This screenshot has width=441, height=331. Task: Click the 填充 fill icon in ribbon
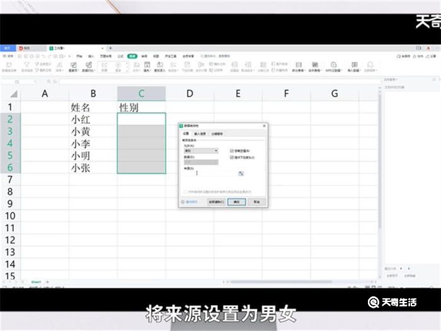point(146,66)
